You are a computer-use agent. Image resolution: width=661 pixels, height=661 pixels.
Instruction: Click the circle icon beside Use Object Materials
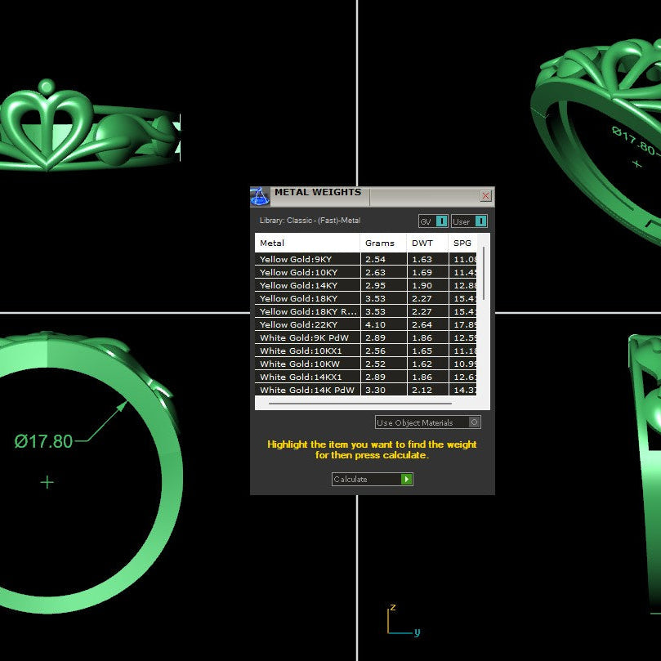[x=475, y=422]
